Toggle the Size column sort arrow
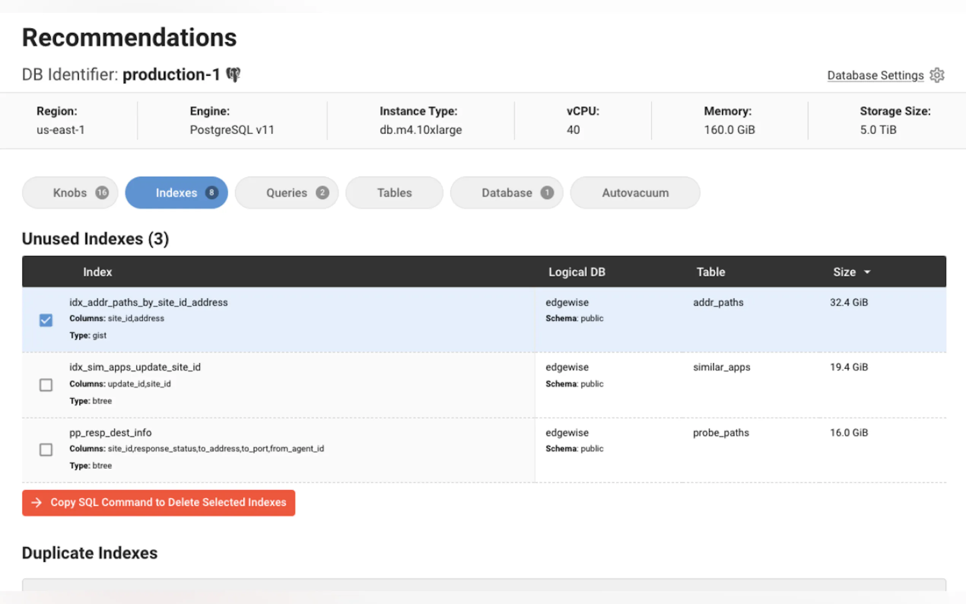This screenshot has width=966, height=604. (x=867, y=272)
